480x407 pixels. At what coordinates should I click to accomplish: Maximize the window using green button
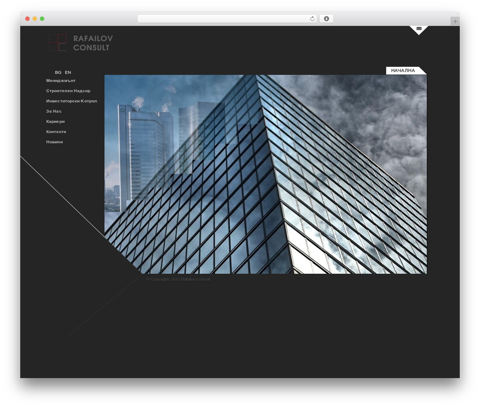(x=42, y=19)
